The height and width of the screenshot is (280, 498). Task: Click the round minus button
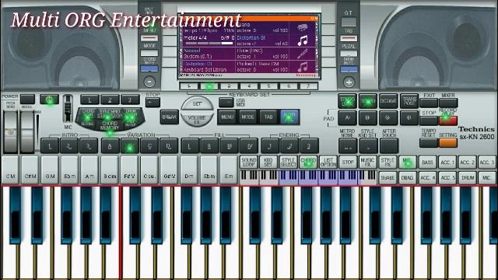click(x=149, y=82)
